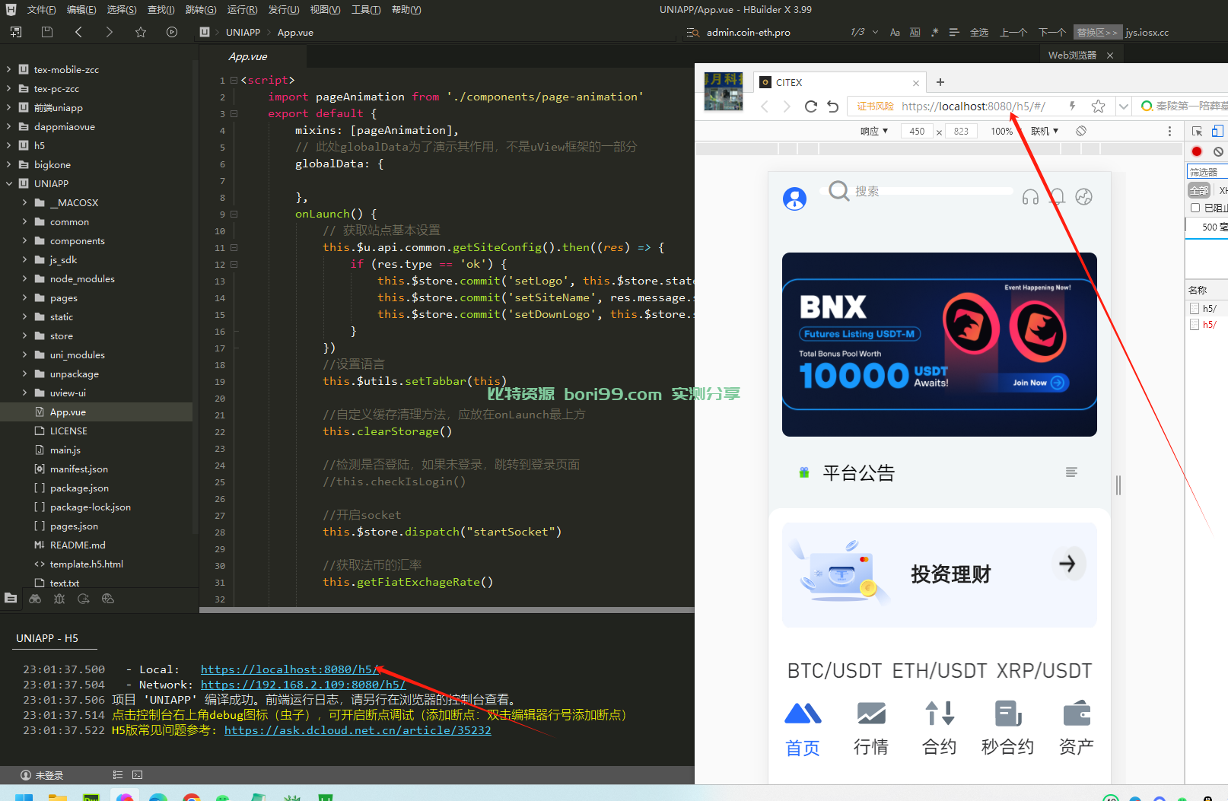Toggle the 全部 filter in the network panel
The height and width of the screenshot is (801, 1228).
[x=1199, y=190]
